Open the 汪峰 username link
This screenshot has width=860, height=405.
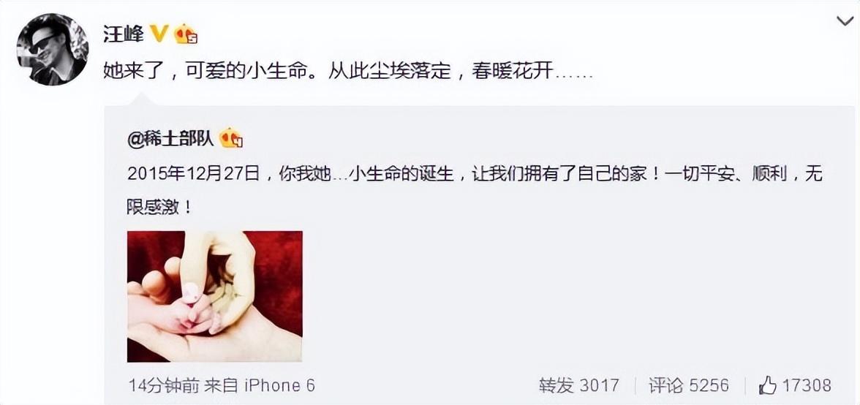pyautogui.click(x=124, y=36)
